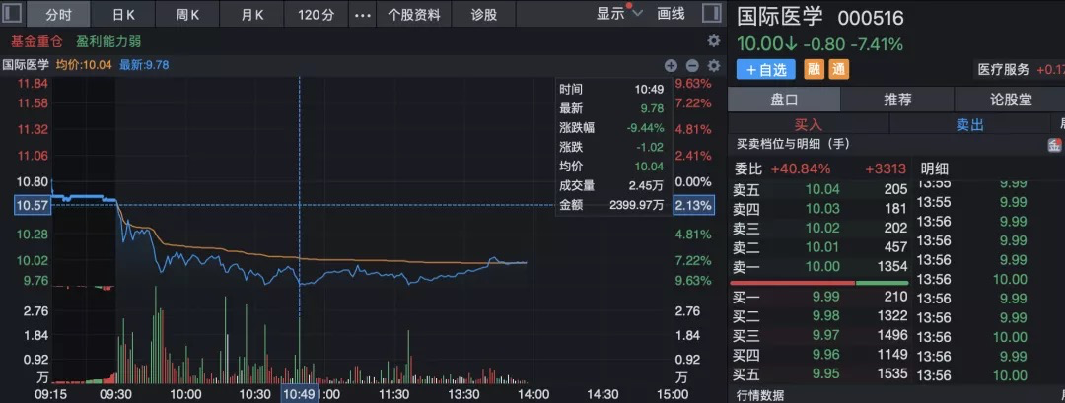Open the 显示 display dropdown
This screenshot has height=403, width=1065.
[x=619, y=14]
